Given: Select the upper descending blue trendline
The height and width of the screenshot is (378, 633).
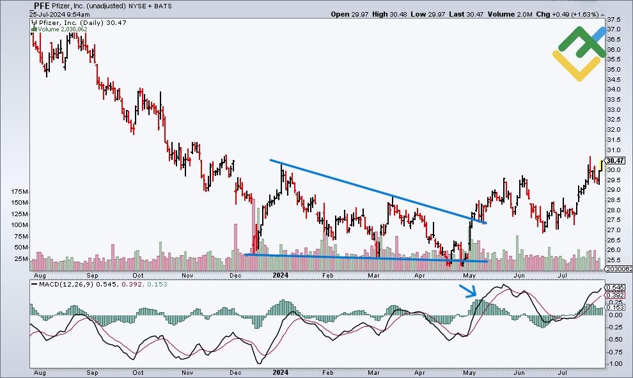Looking at the screenshot, I should point(377,191).
